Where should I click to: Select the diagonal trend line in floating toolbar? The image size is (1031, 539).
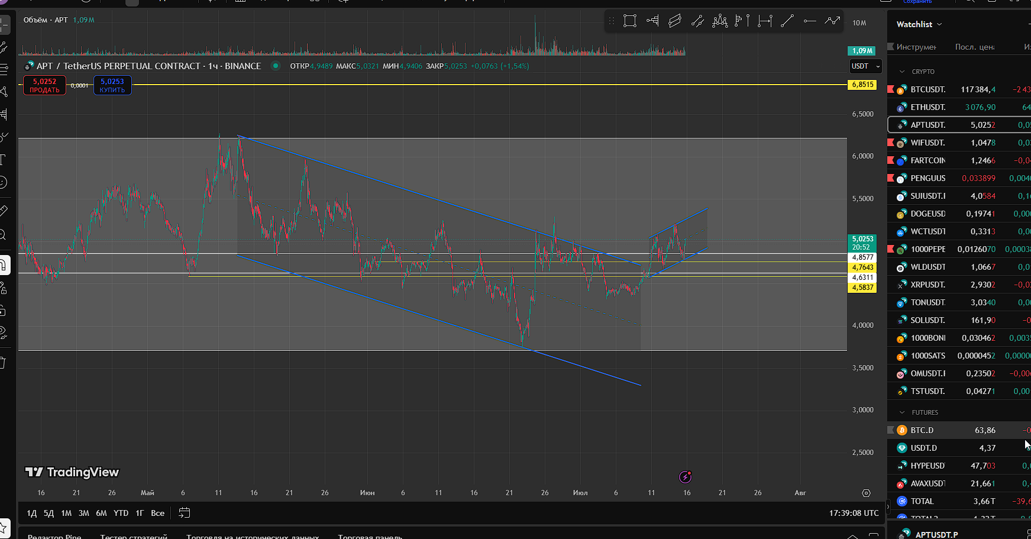[x=787, y=21]
